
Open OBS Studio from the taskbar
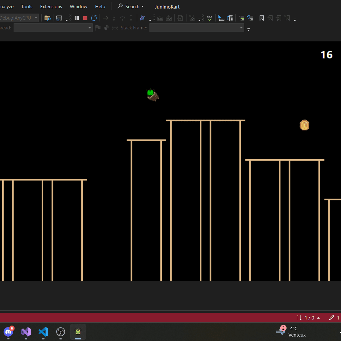click(x=61, y=332)
